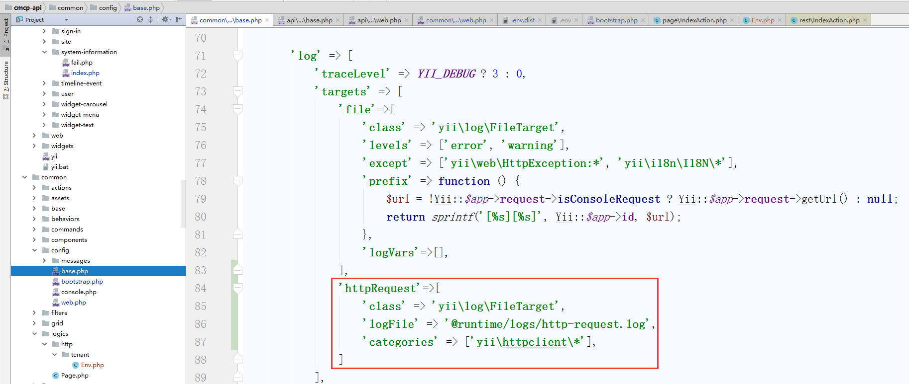Close the page\IndexAction.php editor tab
The height and width of the screenshot is (384, 909).
click(732, 20)
